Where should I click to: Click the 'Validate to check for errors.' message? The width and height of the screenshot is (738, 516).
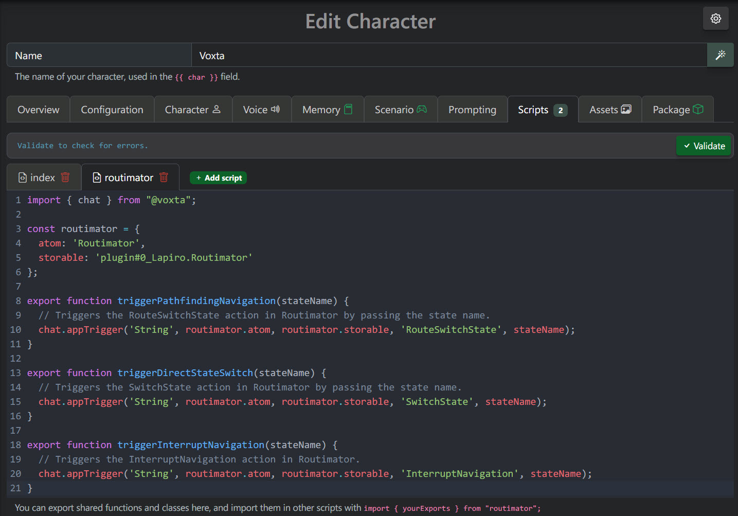click(83, 146)
